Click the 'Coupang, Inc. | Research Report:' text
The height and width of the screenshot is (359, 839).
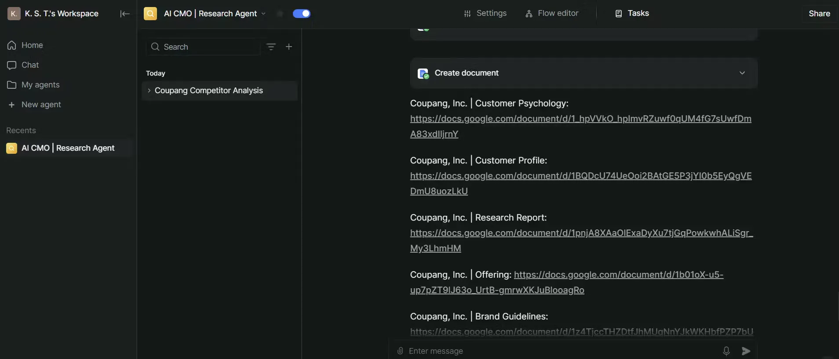coord(478,218)
